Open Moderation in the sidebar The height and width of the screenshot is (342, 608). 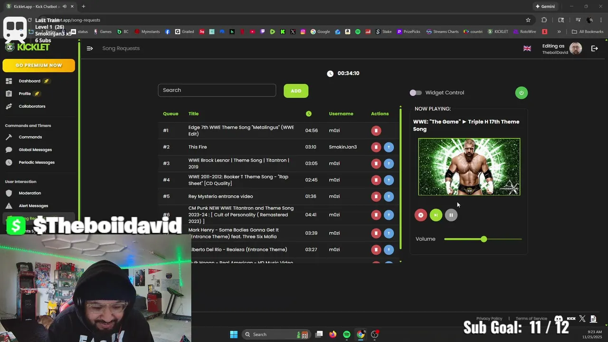coord(30,193)
